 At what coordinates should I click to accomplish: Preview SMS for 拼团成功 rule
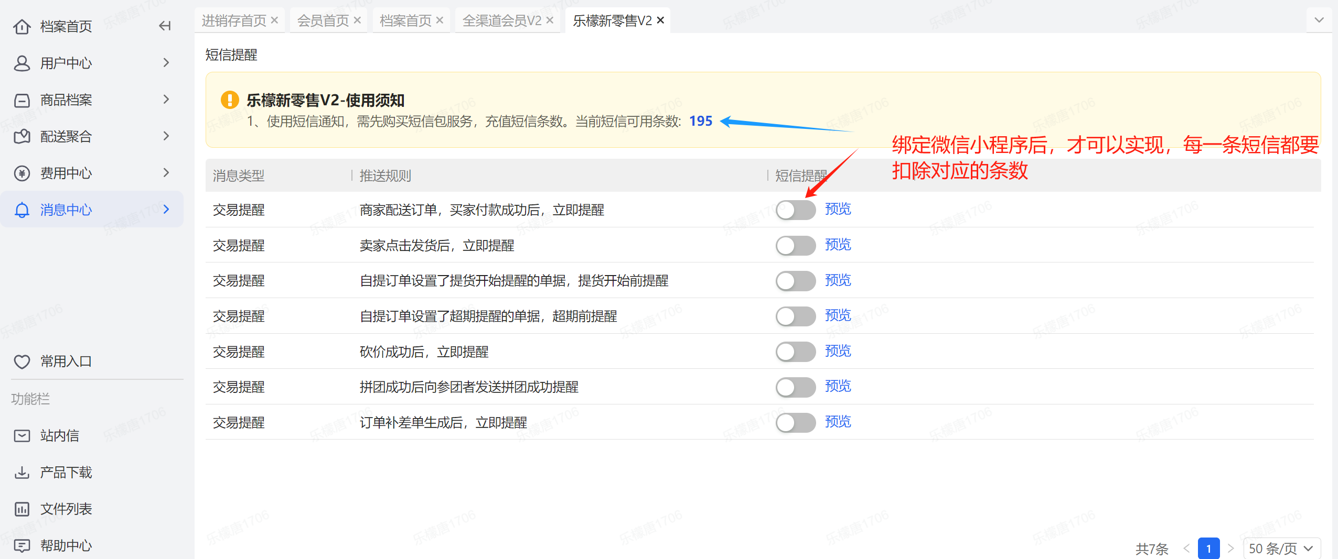pyautogui.click(x=838, y=386)
